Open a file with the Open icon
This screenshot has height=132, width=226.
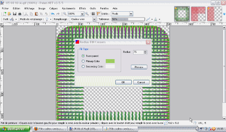(10, 14)
